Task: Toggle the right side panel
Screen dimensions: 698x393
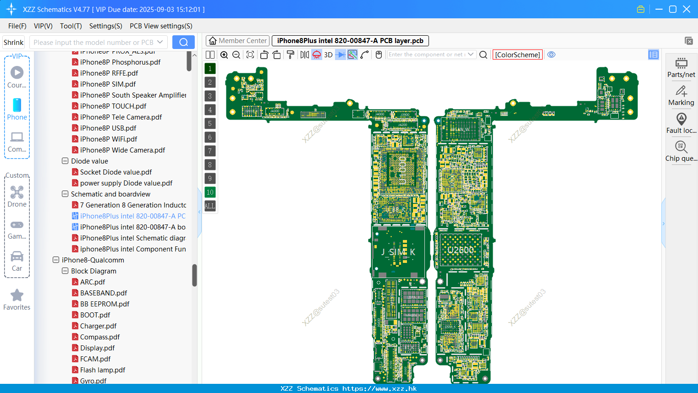Action: pyautogui.click(x=654, y=55)
